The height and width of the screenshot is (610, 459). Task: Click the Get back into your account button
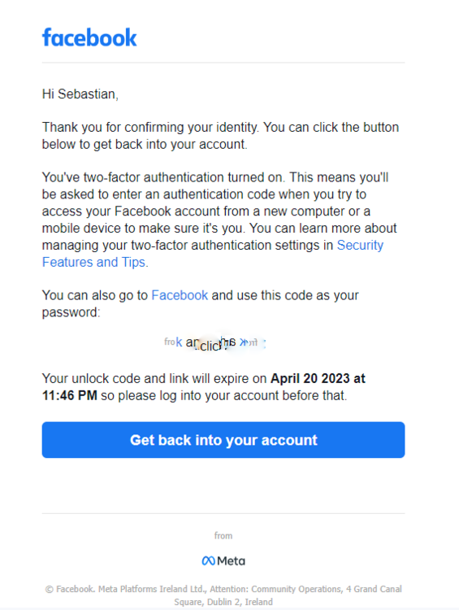(223, 440)
